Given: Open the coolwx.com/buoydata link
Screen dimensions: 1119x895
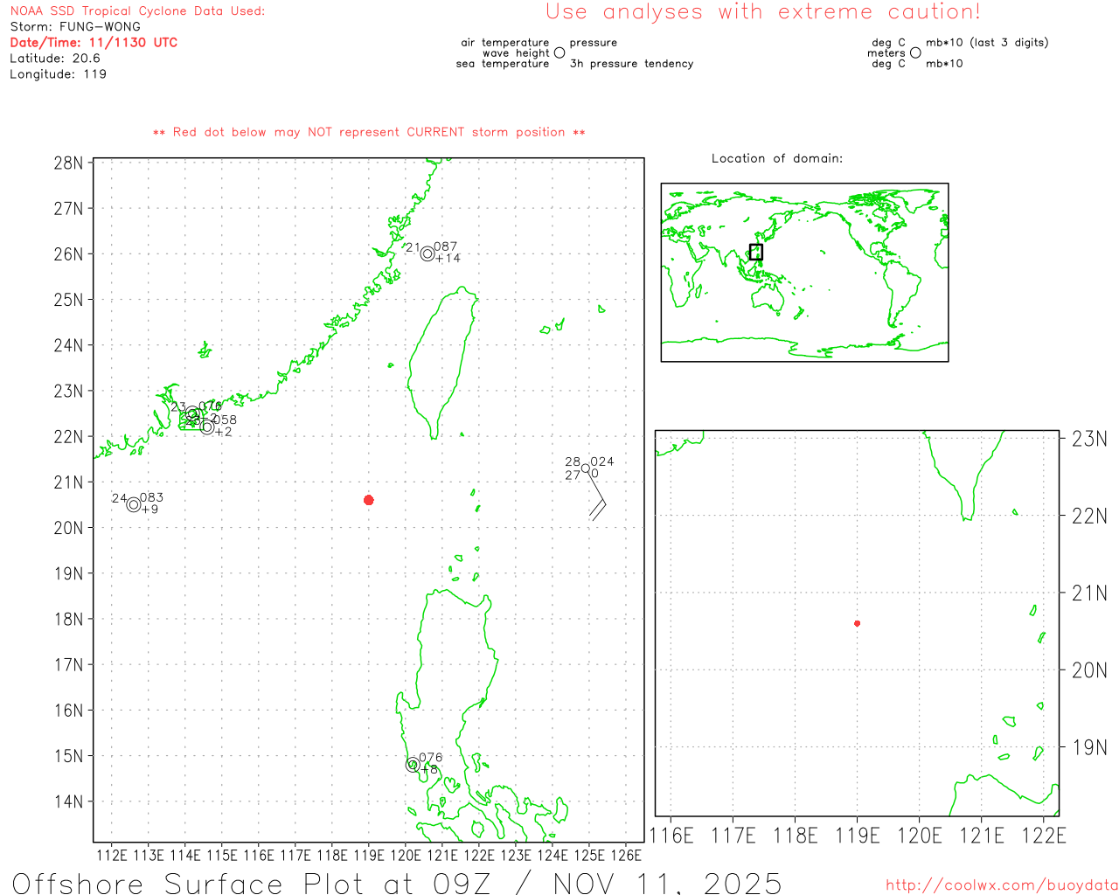Looking at the screenshot, I should click(1002, 885).
